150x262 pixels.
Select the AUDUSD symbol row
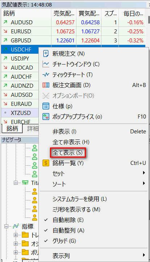pos(73,22)
